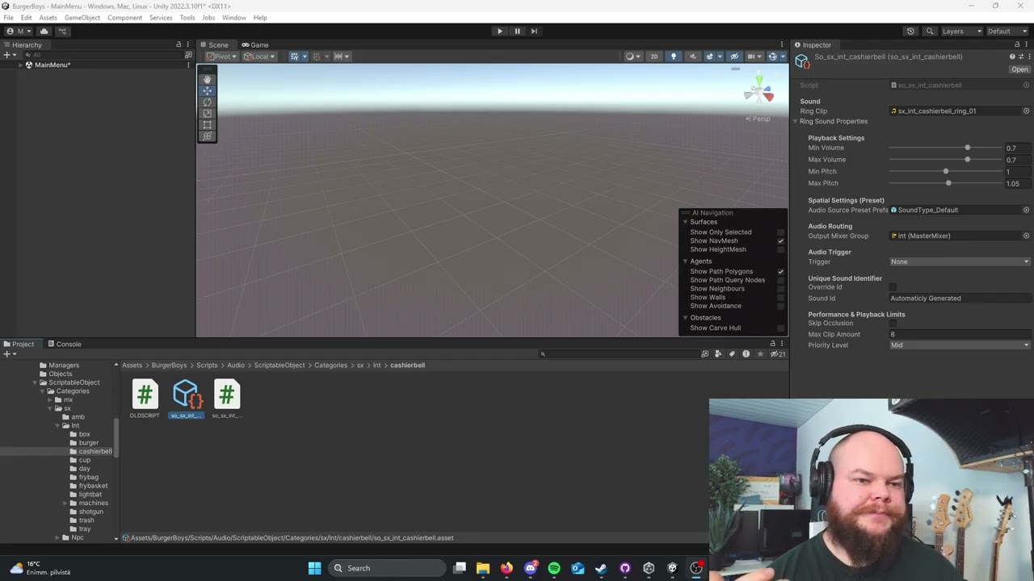This screenshot has height=581, width=1034.
Task: Collapse the Obstacles section in AI Navigation
Action: (x=685, y=318)
